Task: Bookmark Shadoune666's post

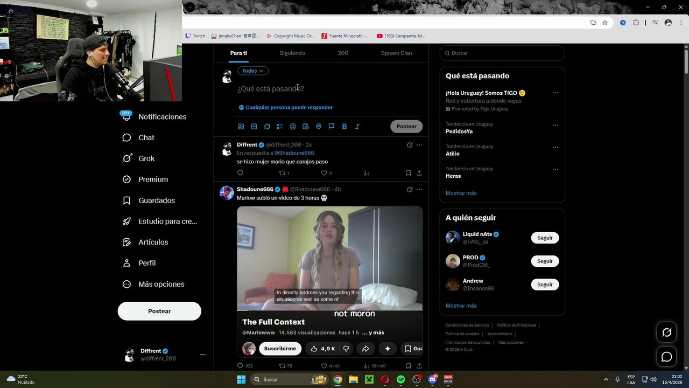Action: point(408,366)
